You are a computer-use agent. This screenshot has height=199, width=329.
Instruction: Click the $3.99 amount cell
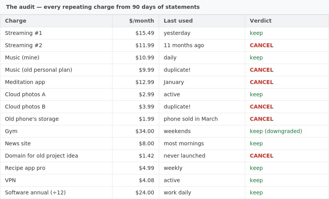[135, 107]
